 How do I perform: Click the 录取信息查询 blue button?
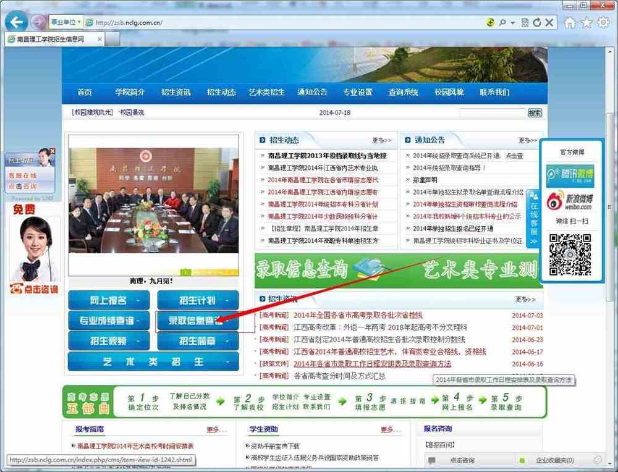[x=197, y=321]
